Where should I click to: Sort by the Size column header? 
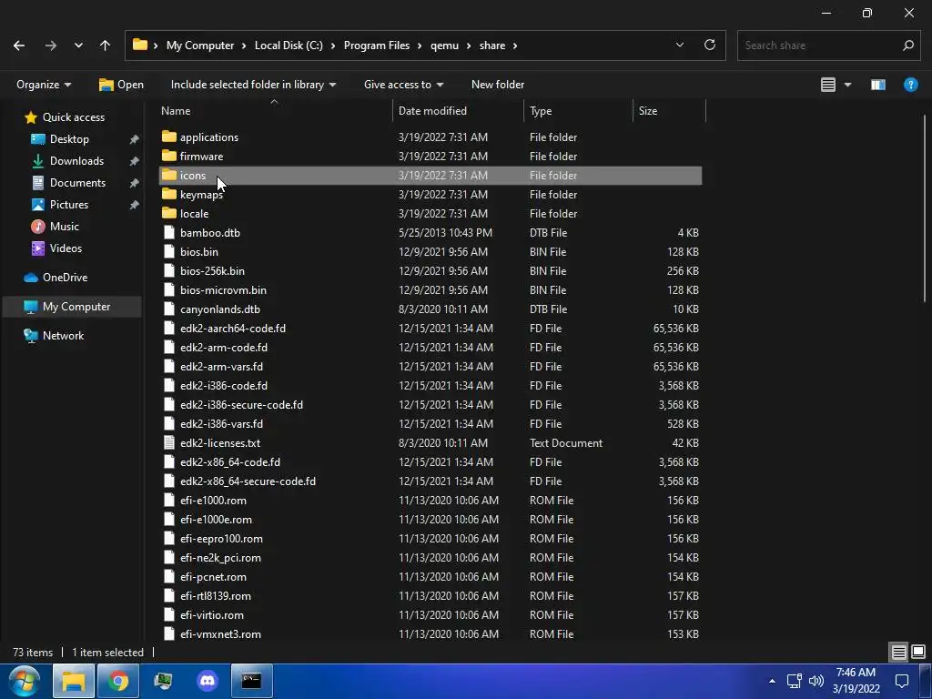click(x=669, y=110)
